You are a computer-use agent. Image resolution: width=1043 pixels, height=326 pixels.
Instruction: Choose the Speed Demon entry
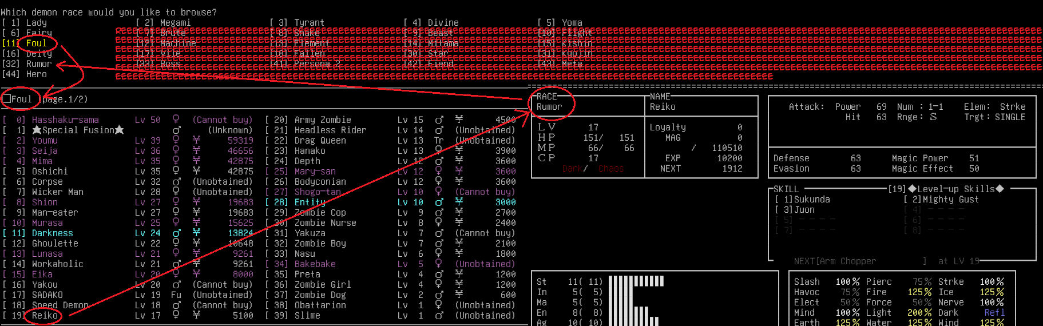(127, 305)
